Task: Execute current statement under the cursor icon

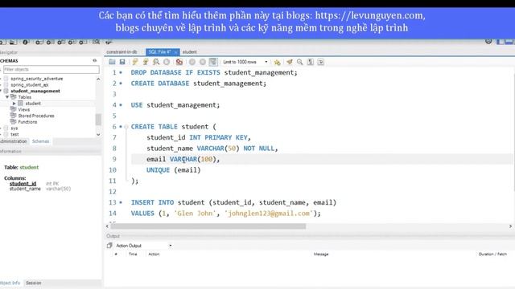Action: (146, 62)
